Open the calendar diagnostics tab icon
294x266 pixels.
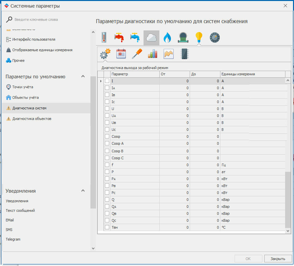(x=121, y=54)
